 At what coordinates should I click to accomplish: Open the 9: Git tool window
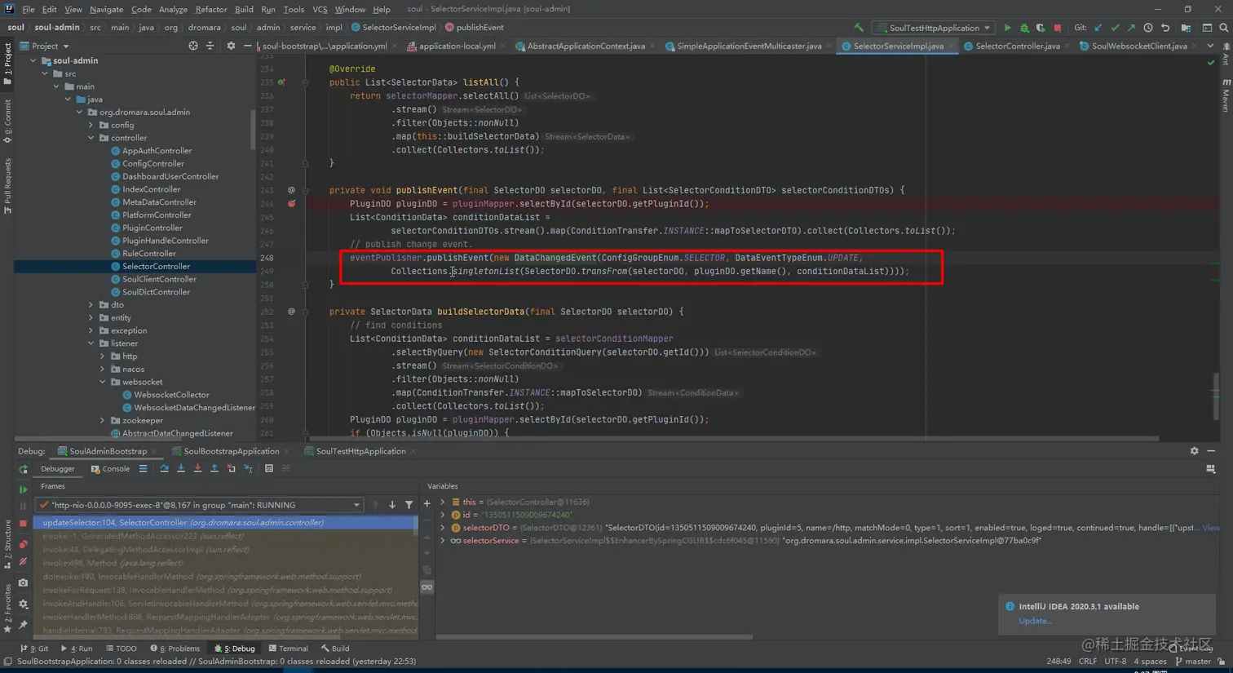34,649
